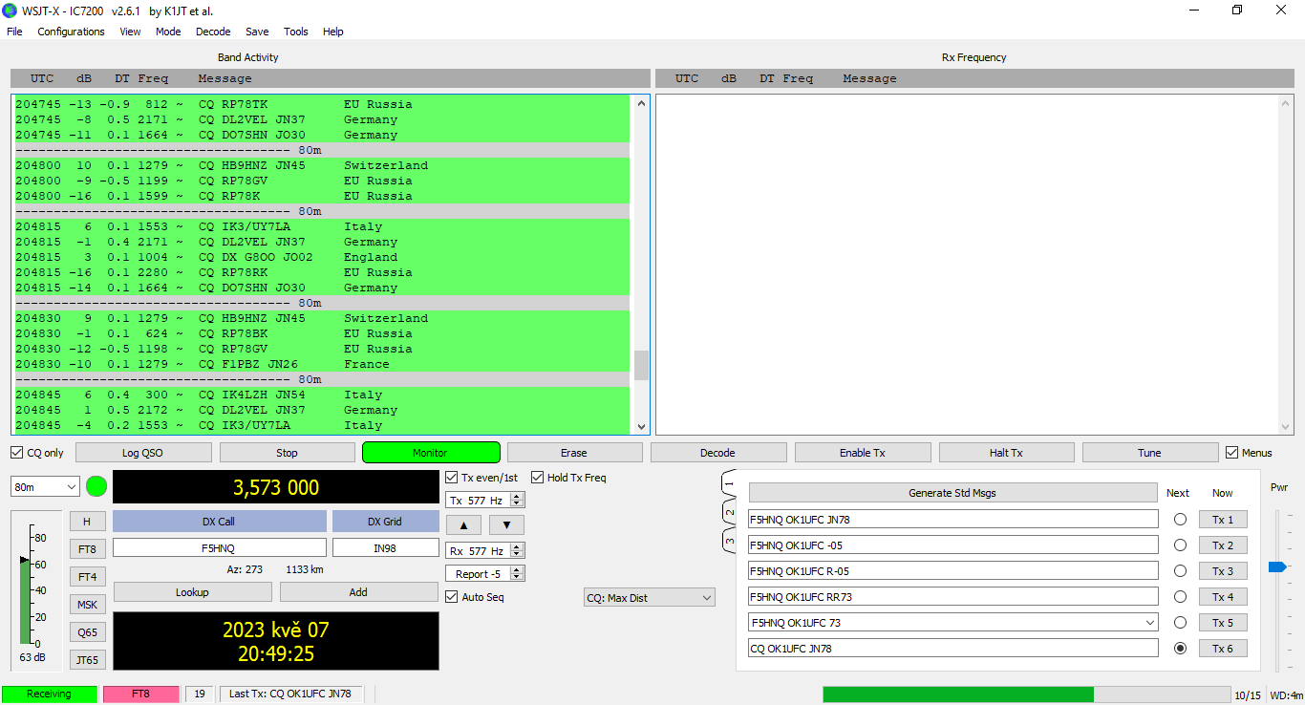Click the Pwr power slider handle
The image size is (1305, 705).
tap(1276, 567)
